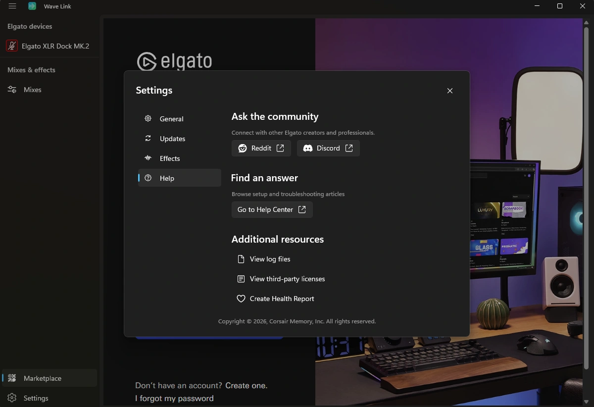Click the Marketplace icon in sidebar
This screenshot has width=594, height=407.
(x=12, y=378)
